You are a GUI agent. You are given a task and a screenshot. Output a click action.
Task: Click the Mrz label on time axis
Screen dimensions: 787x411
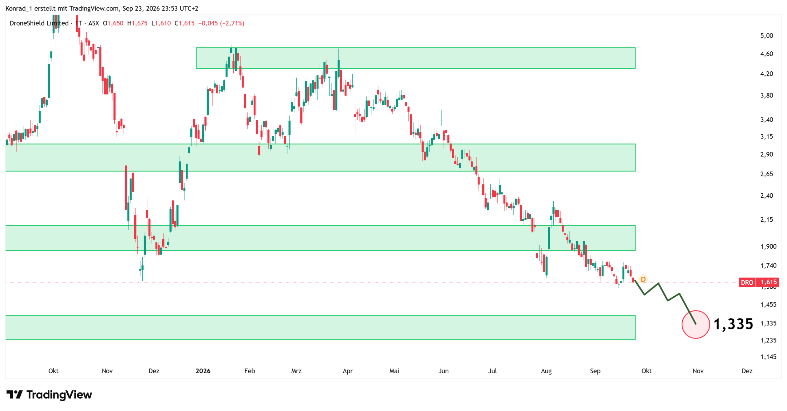point(296,371)
